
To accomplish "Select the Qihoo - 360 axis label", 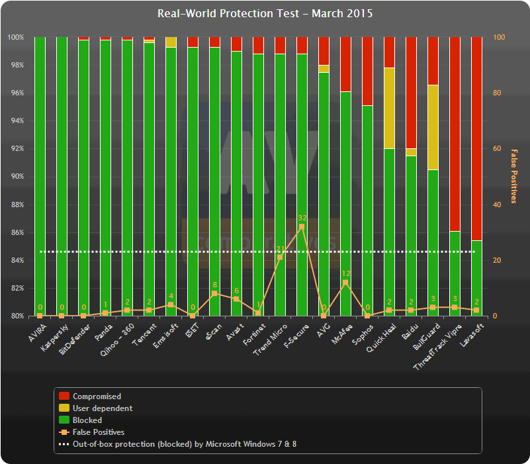I will click(x=117, y=340).
